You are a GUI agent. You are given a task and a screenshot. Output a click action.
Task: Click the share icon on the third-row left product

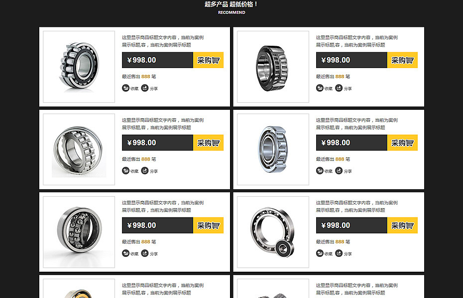(145, 253)
